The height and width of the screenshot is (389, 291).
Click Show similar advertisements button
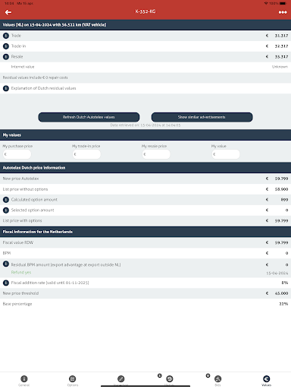[202, 117]
